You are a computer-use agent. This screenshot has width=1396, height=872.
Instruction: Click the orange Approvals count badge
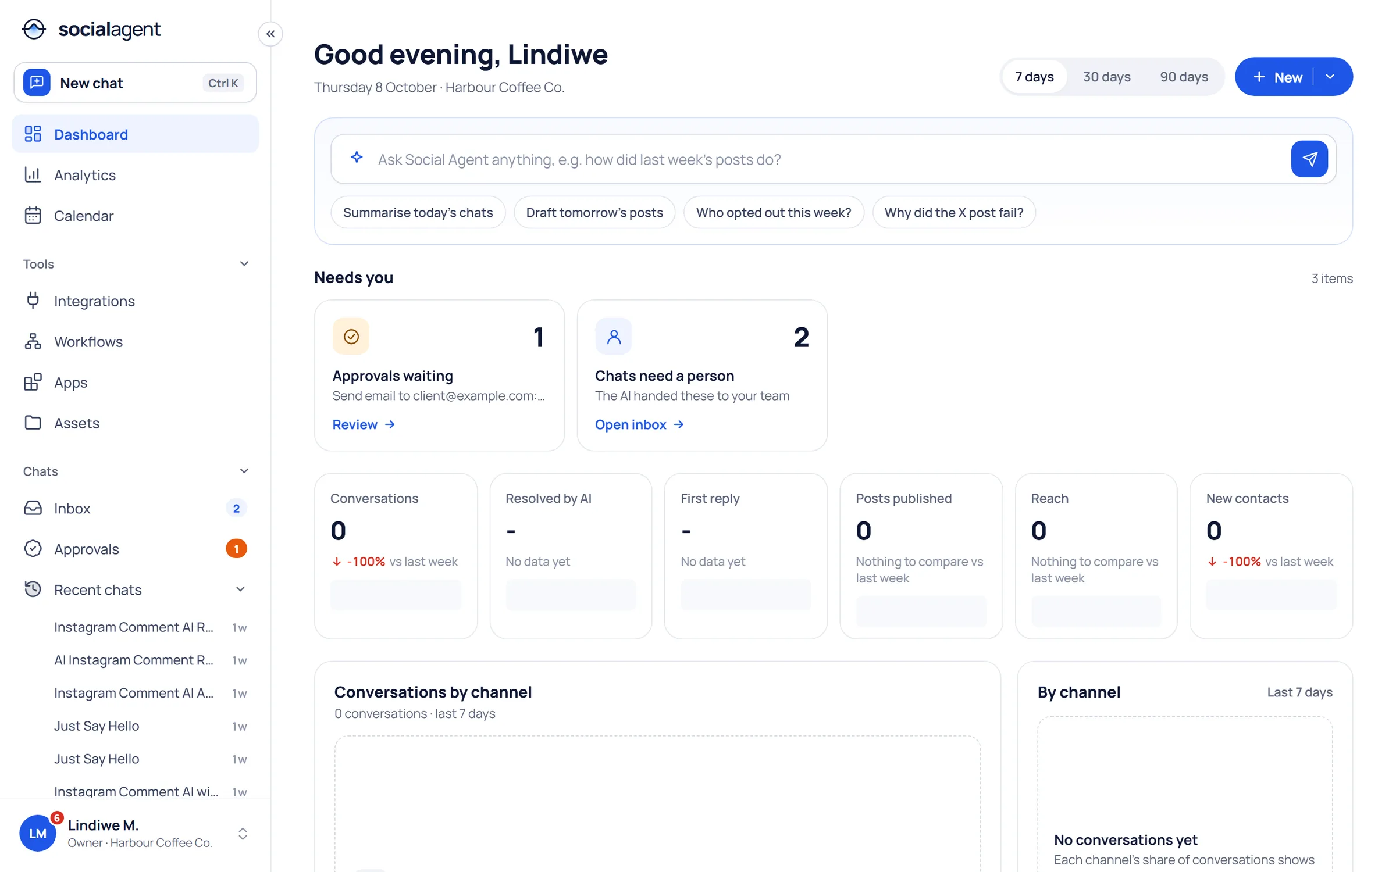[x=236, y=548]
